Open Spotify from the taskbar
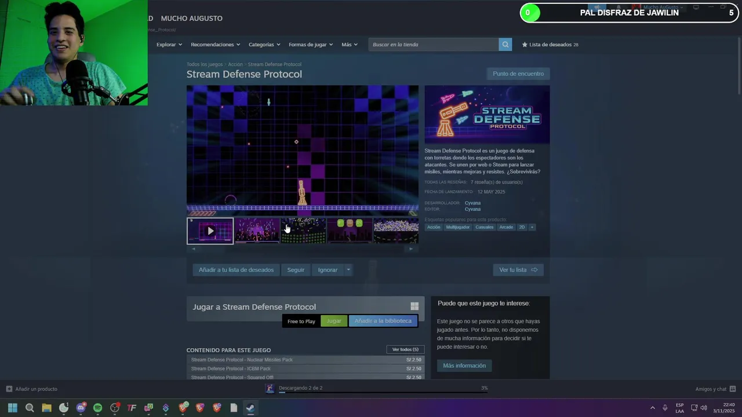 (97, 408)
